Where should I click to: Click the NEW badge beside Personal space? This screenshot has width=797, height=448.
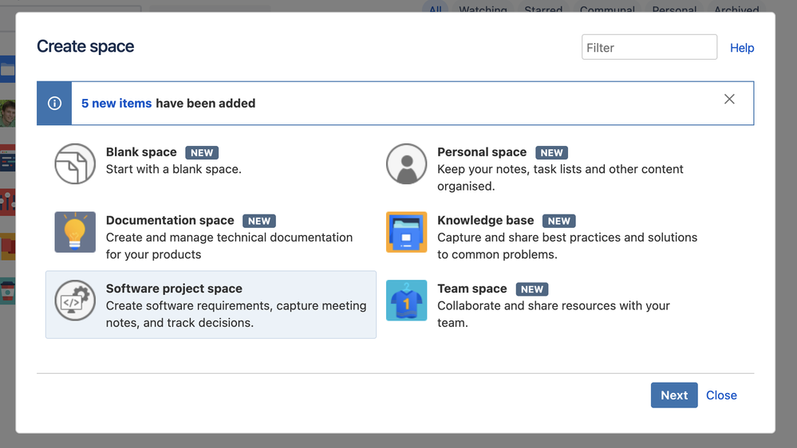551,153
